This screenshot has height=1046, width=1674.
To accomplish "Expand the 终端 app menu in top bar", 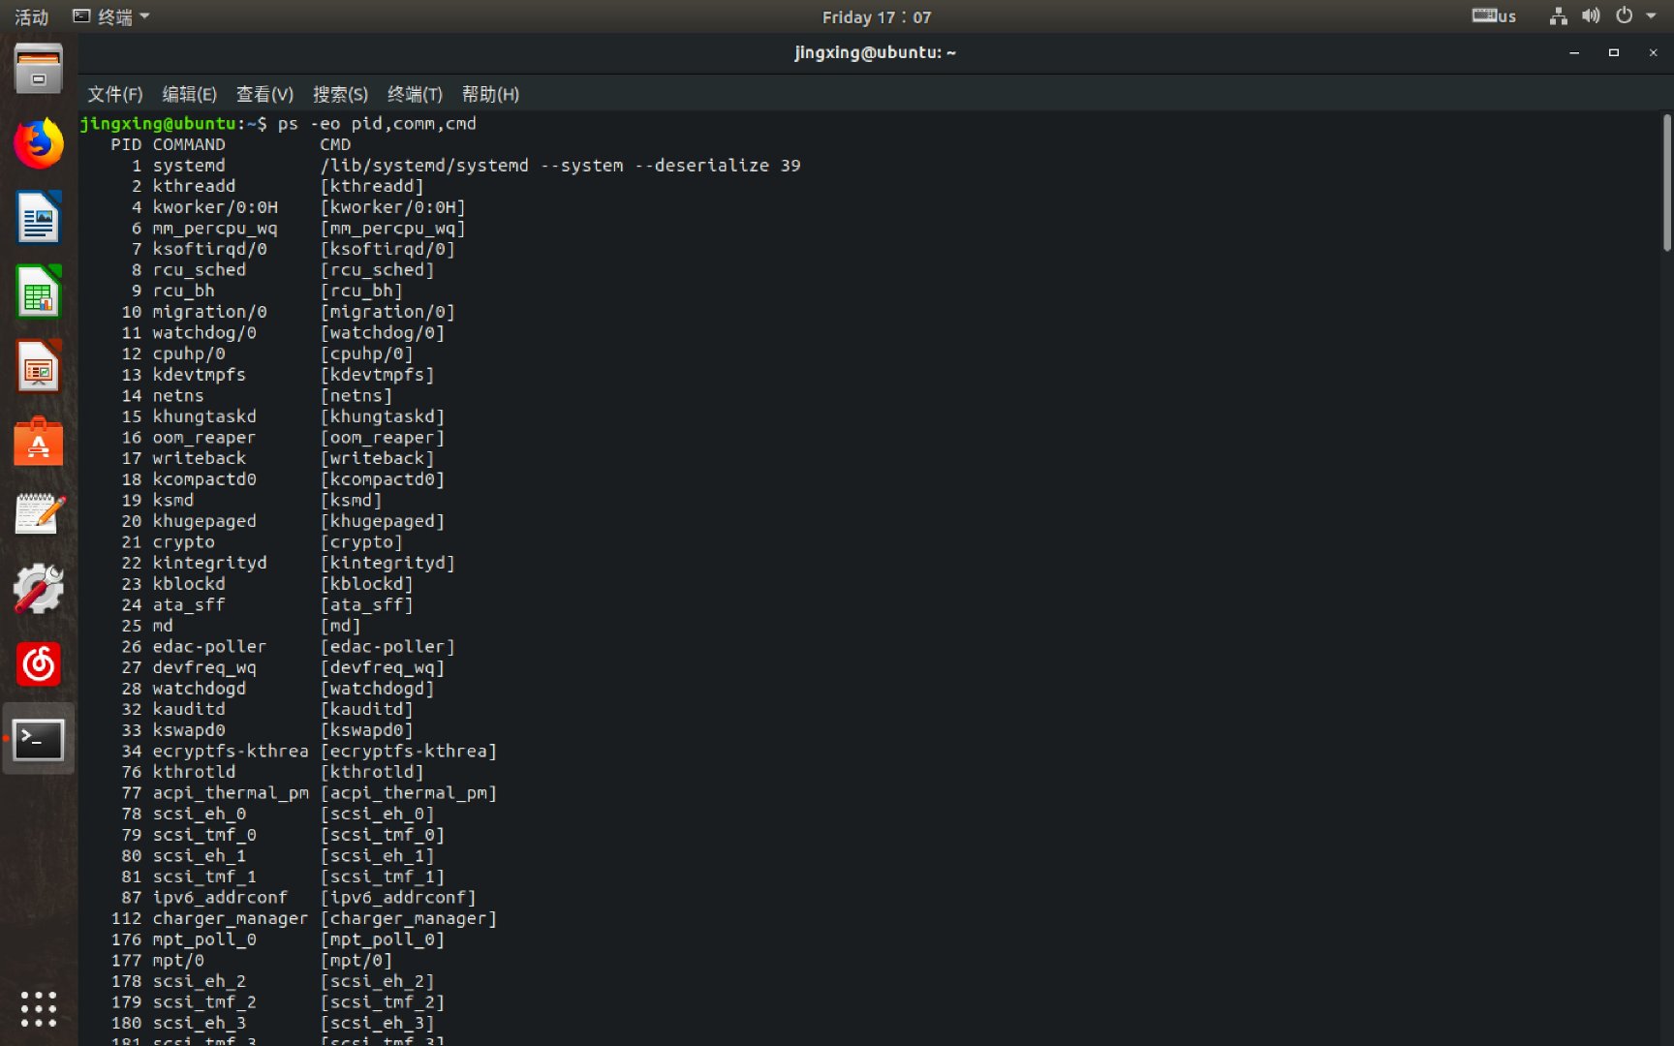I will pos(111,16).
